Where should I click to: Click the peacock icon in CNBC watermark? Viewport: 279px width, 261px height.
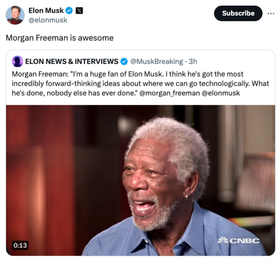pos(223,240)
